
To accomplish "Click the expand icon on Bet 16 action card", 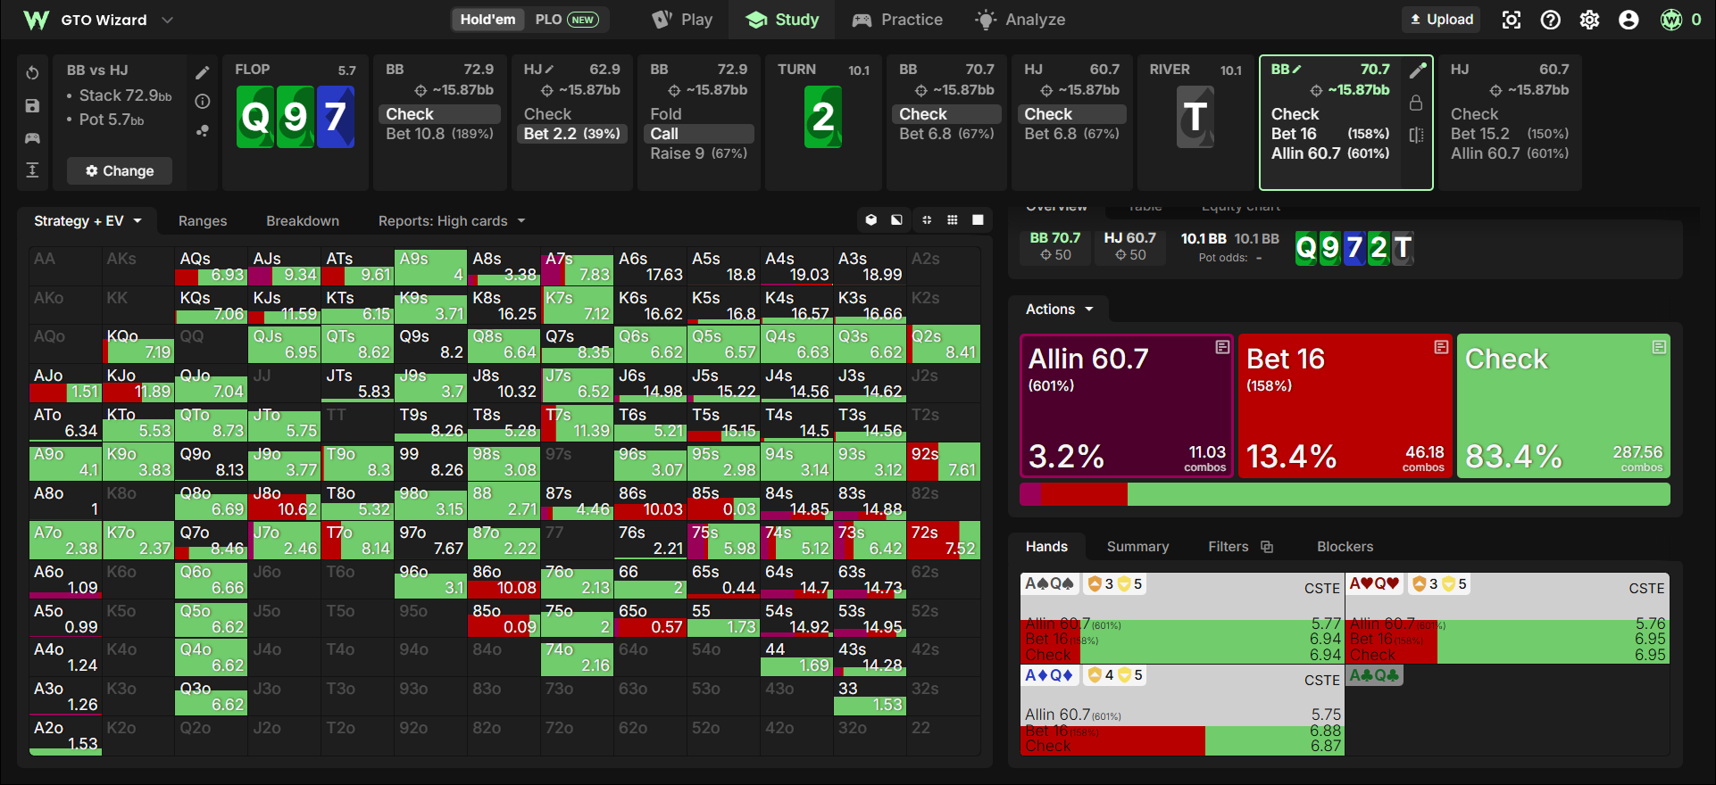I will coord(1441,347).
